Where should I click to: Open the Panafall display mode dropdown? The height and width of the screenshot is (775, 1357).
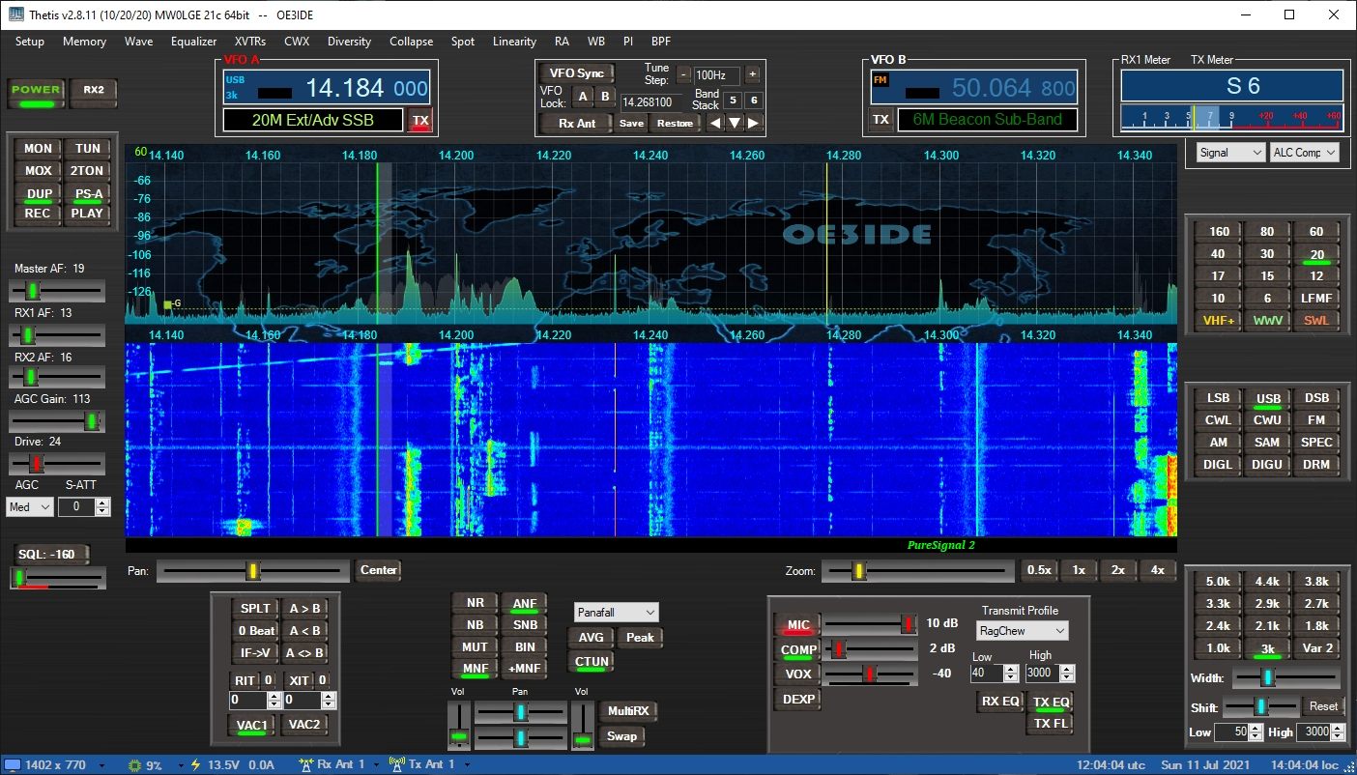click(616, 613)
